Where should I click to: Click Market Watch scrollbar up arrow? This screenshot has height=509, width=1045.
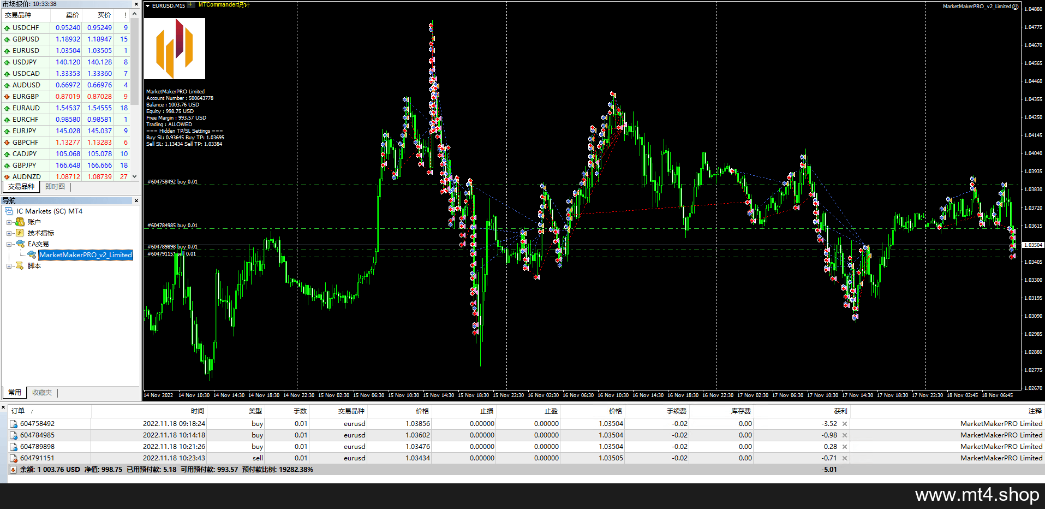(x=135, y=14)
